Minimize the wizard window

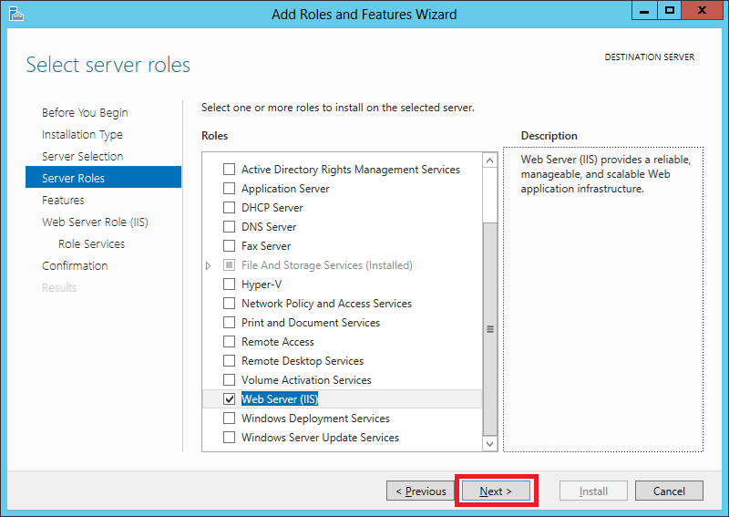click(644, 11)
